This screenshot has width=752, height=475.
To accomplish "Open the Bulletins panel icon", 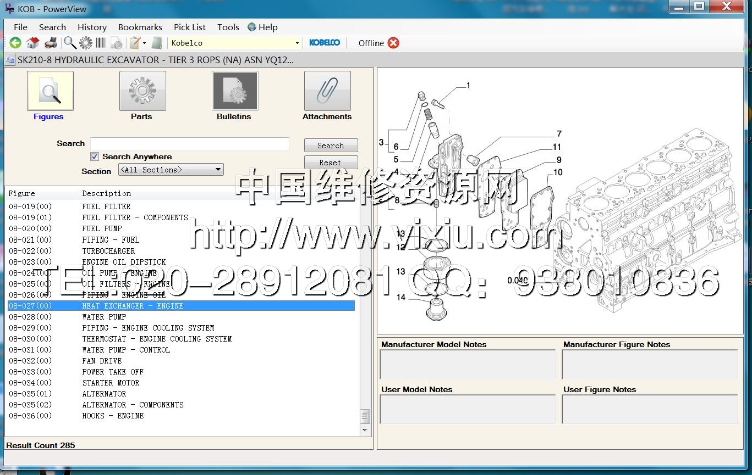I will click(x=234, y=91).
